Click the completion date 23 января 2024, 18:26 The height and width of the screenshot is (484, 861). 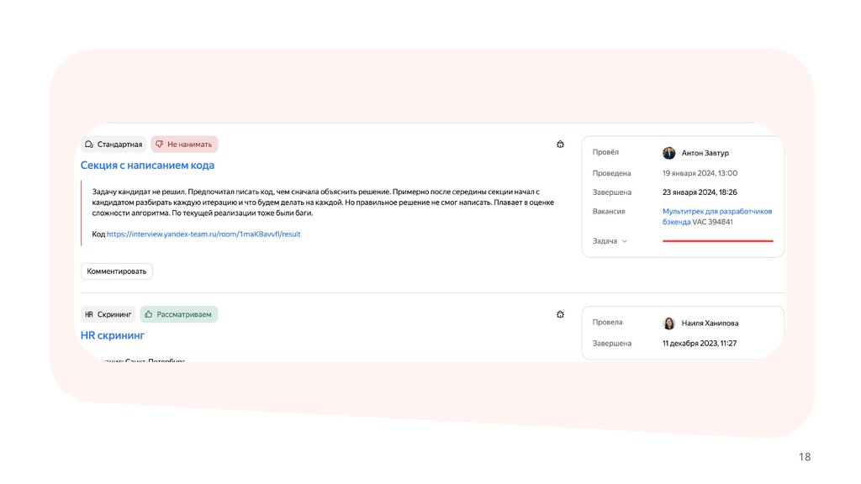(700, 192)
